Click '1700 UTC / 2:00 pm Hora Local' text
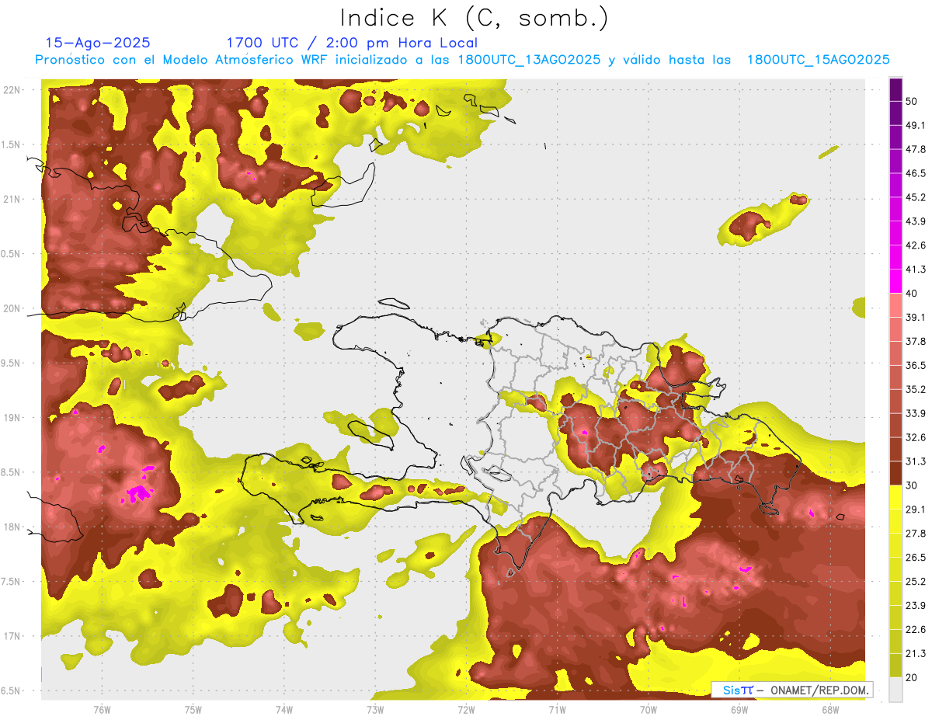 click(x=351, y=43)
